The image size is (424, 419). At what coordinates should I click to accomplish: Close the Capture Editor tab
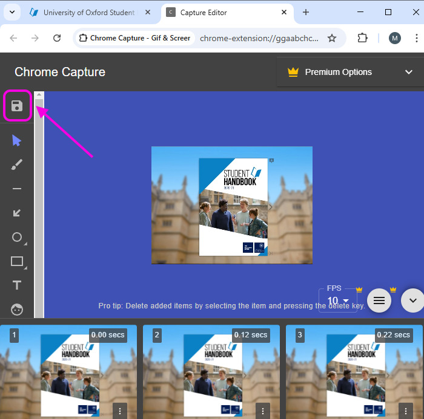(284, 12)
